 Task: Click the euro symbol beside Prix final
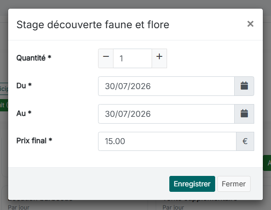click(x=245, y=141)
